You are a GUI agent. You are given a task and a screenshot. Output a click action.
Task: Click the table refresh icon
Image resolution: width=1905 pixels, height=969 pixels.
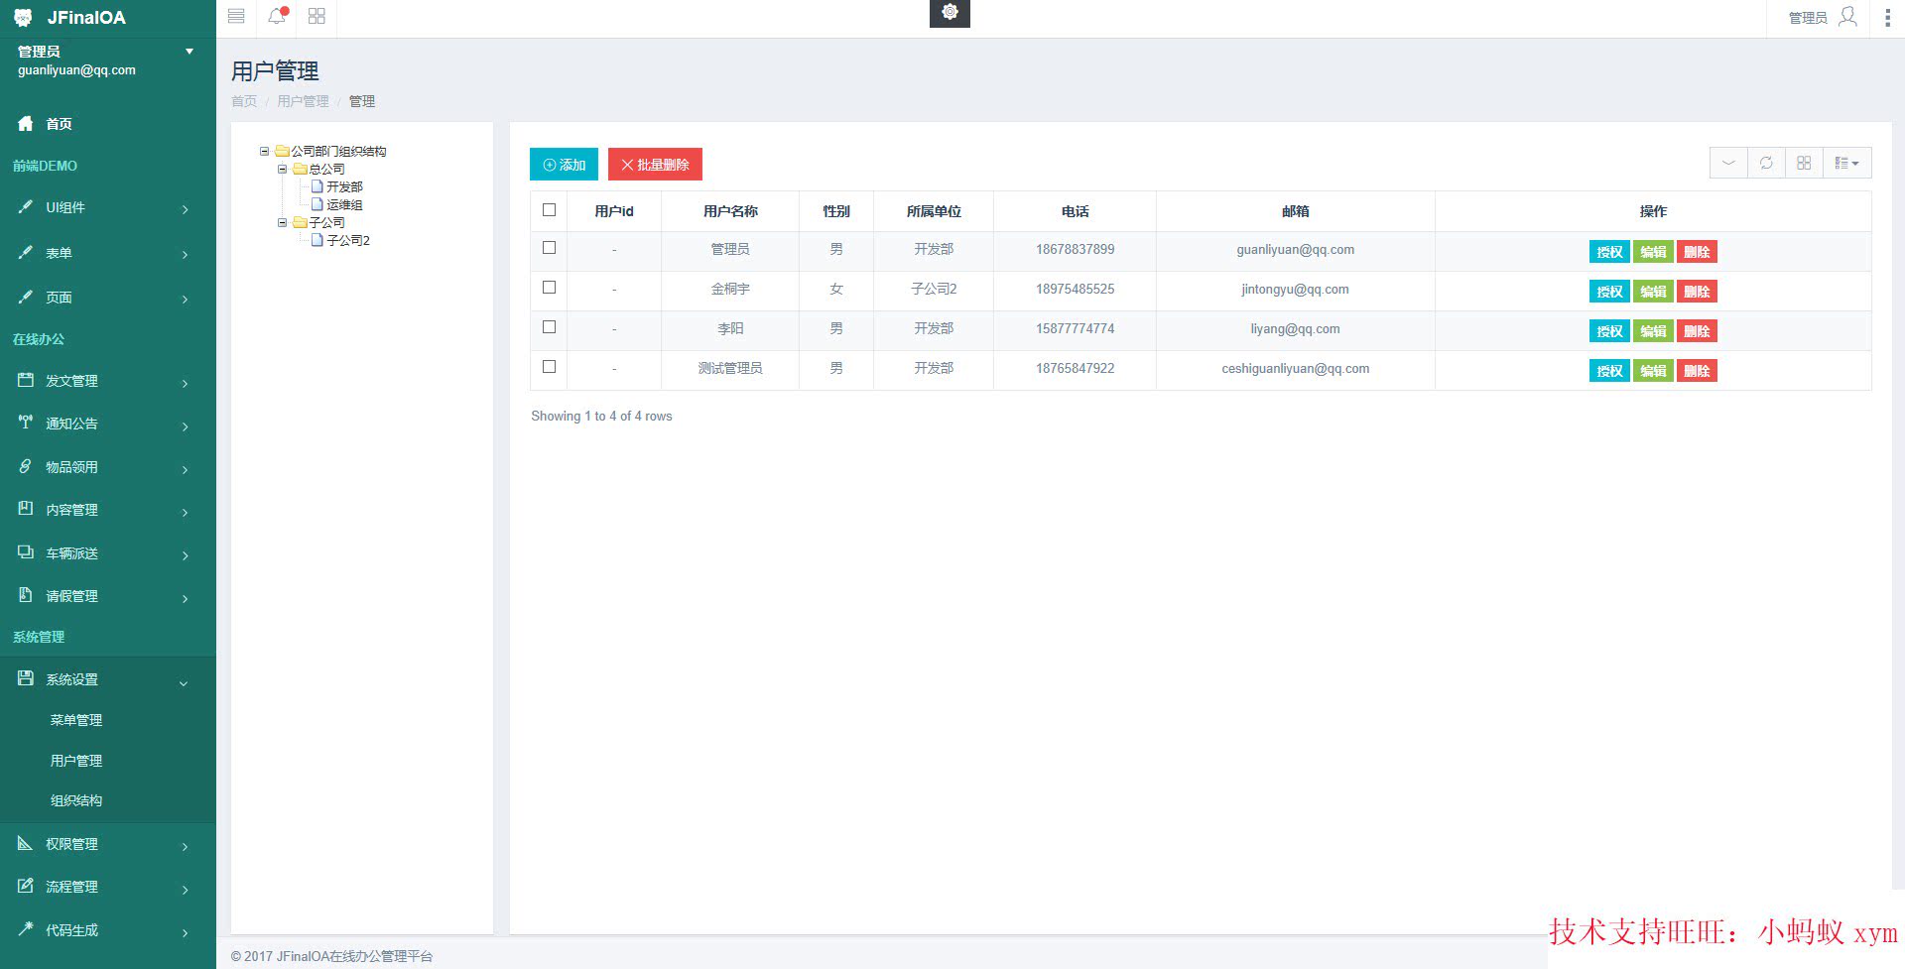pyautogui.click(x=1766, y=163)
